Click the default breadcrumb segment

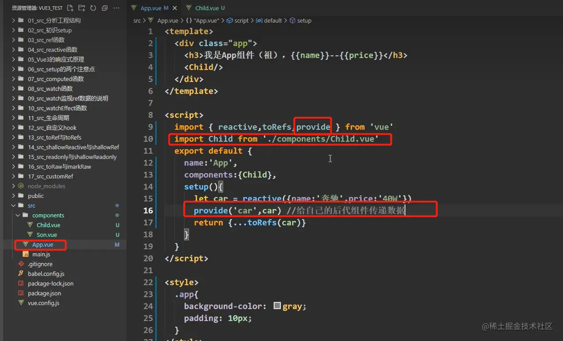[273, 20]
